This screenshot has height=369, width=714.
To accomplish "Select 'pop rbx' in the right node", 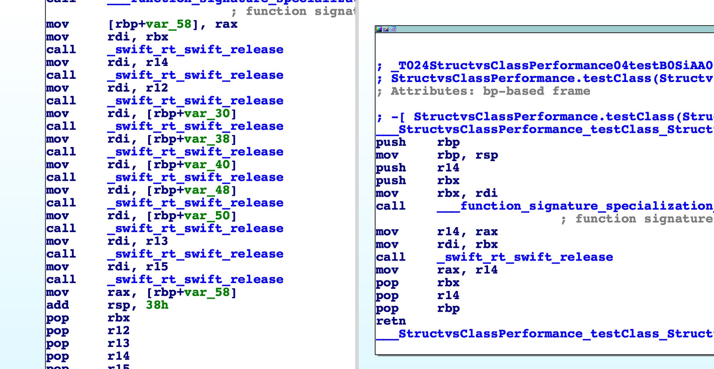I will click(418, 283).
